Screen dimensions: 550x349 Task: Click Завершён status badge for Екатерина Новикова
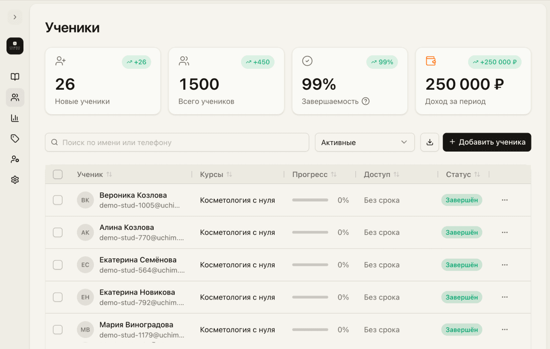tap(462, 297)
